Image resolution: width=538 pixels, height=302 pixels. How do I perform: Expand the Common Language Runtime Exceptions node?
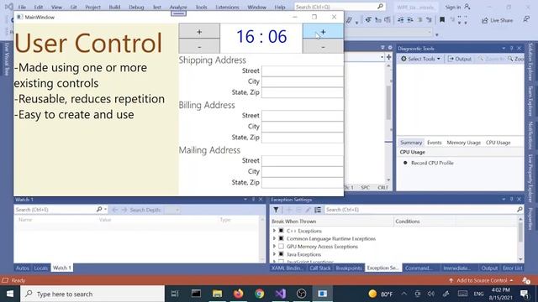click(274, 238)
